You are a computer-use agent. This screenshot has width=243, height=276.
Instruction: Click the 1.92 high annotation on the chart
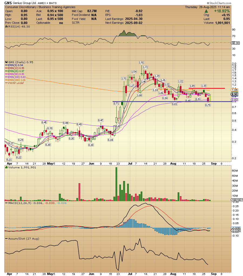click(141, 62)
